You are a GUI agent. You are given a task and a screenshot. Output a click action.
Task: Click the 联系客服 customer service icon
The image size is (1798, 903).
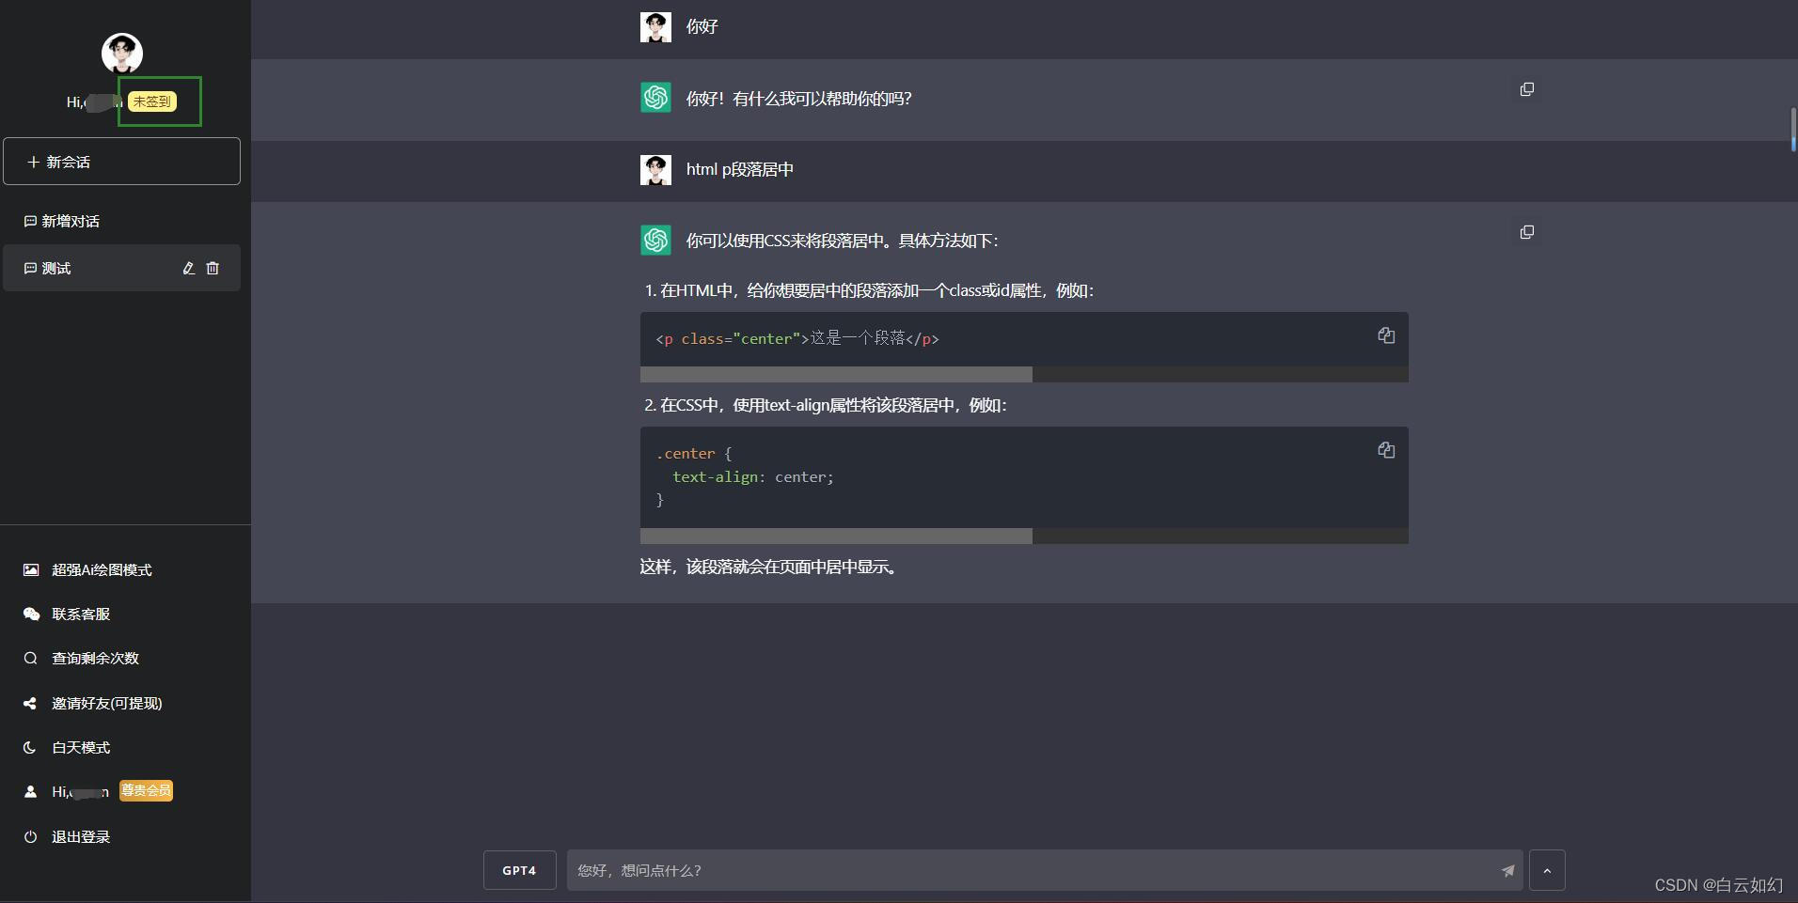31,614
